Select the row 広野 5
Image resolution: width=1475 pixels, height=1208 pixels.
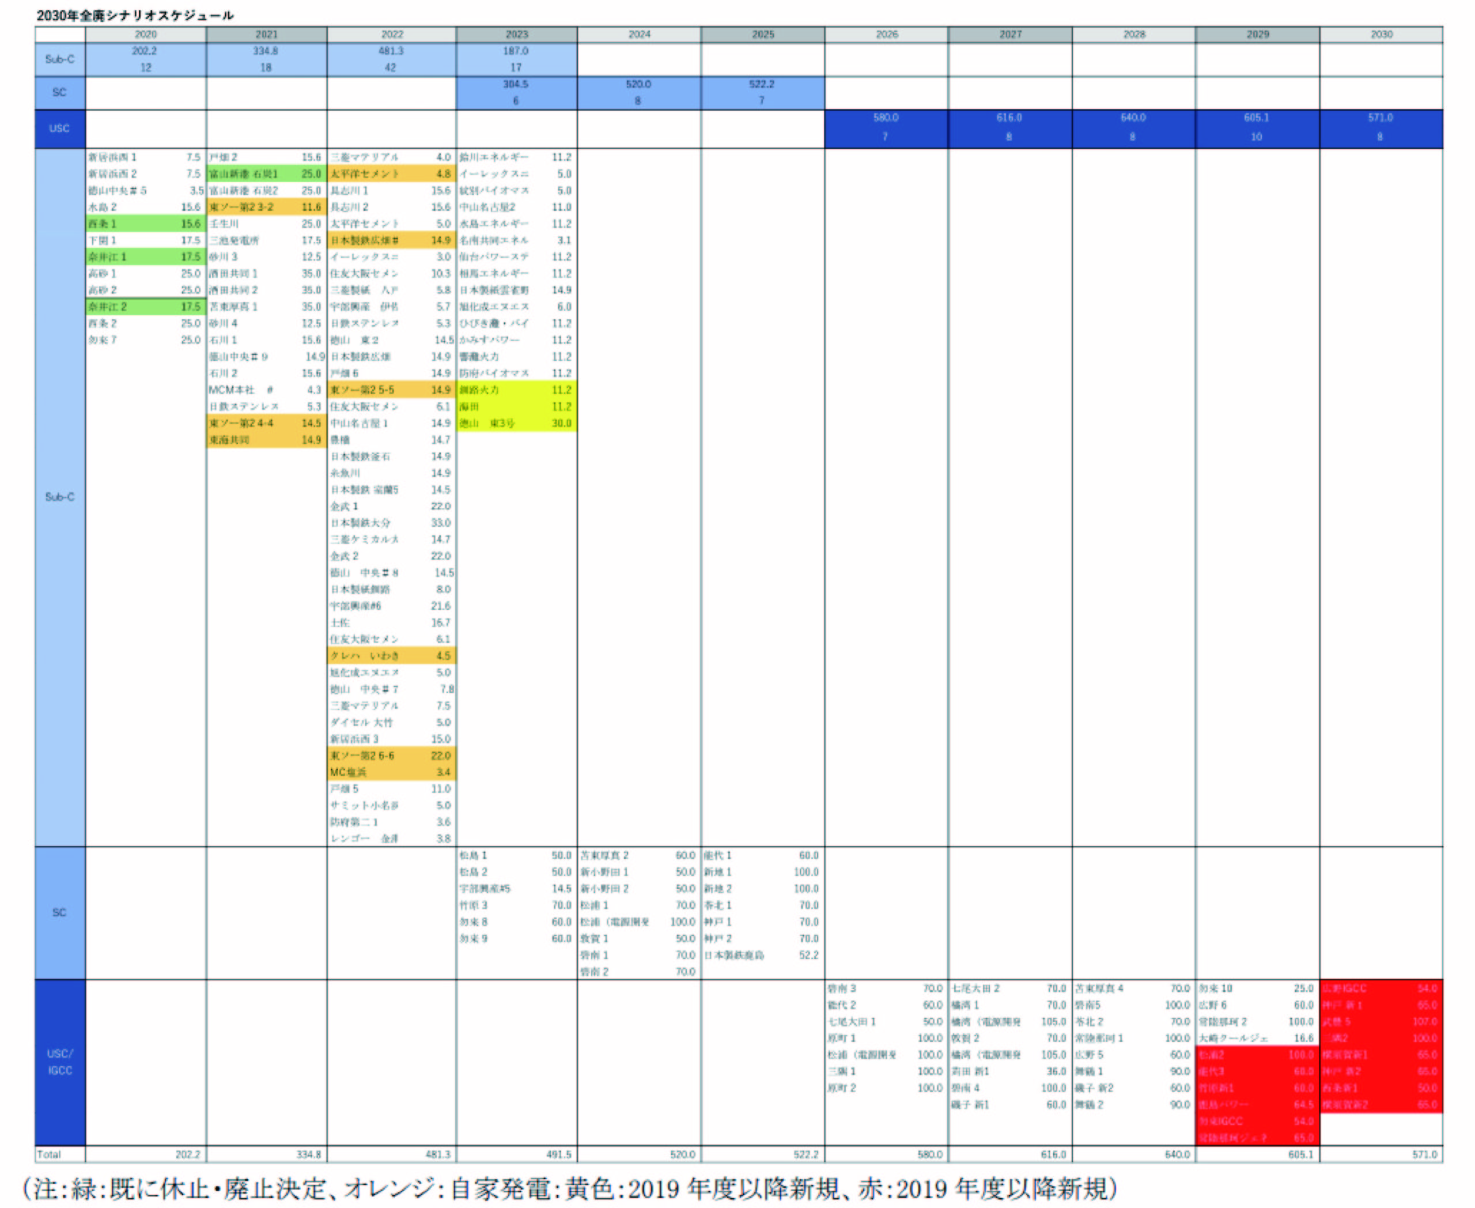pos(1133,1055)
